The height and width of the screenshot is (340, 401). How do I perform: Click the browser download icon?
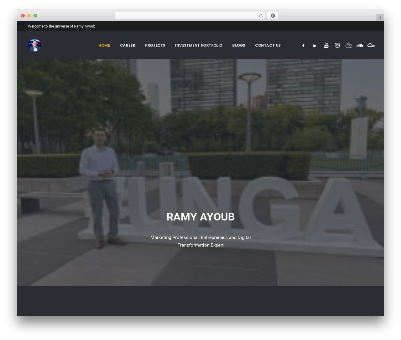point(273,16)
